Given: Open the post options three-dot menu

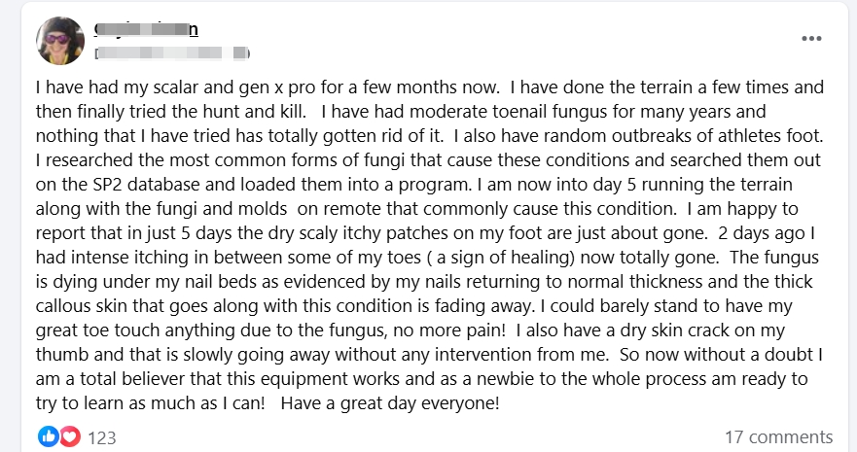Looking at the screenshot, I should point(811,39).
